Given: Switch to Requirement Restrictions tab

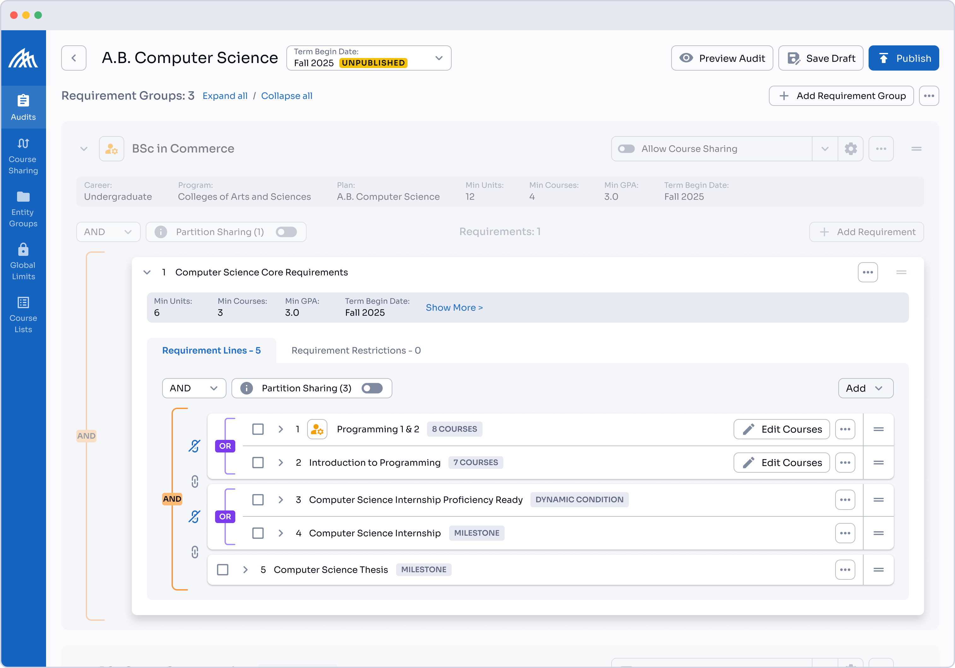Looking at the screenshot, I should [356, 351].
